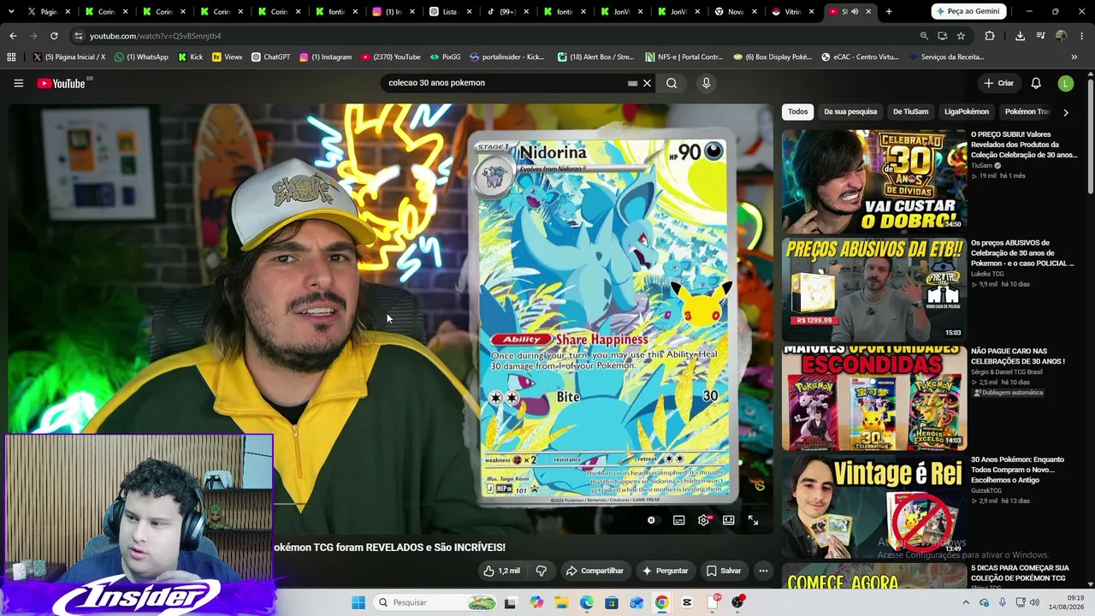Image resolution: width=1095 pixels, height=616 pixels.
Task: Open File Explorer from the taskbar
Action: (x=561, y=602)
